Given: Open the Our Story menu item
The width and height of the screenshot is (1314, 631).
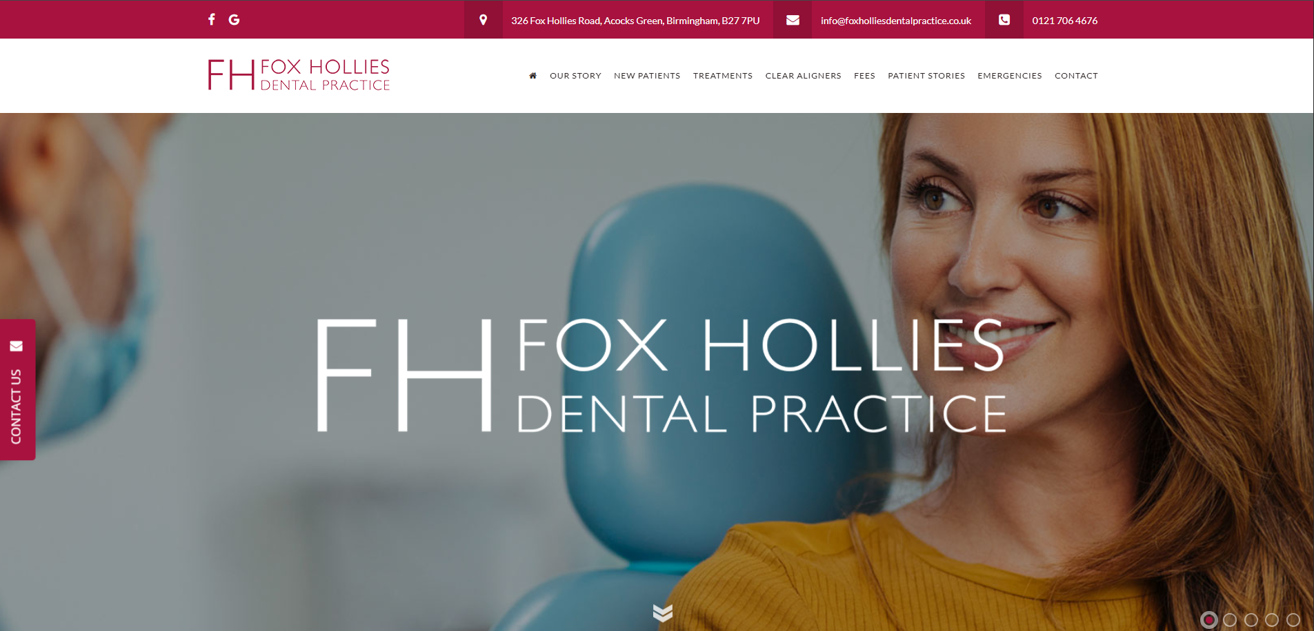Looking at the screenshot, I should click(575, 76).
